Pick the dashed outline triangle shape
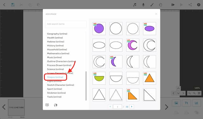The height and width of the screenshot is (119, 203). click(x=116, y=95)
